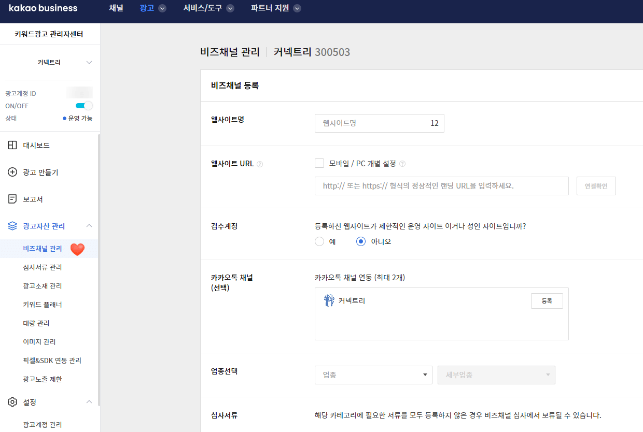Select the 아니오 radio button
Screen dimensions: 643x432
tap(361, 241)
